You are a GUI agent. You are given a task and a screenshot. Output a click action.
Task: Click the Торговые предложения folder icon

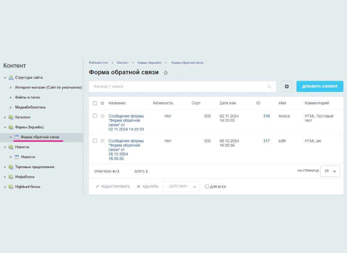coord(11,167)
